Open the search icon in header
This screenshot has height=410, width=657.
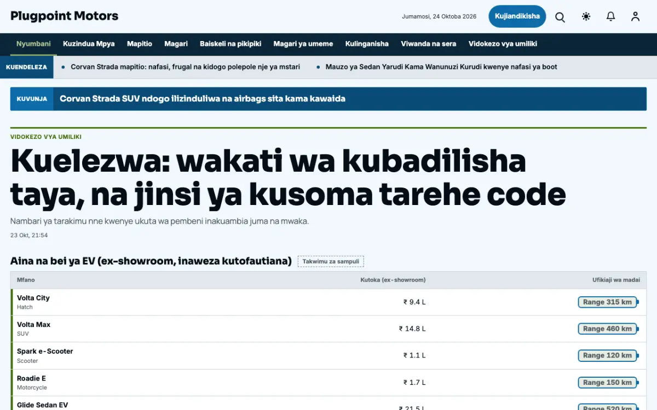click(560, 16)
